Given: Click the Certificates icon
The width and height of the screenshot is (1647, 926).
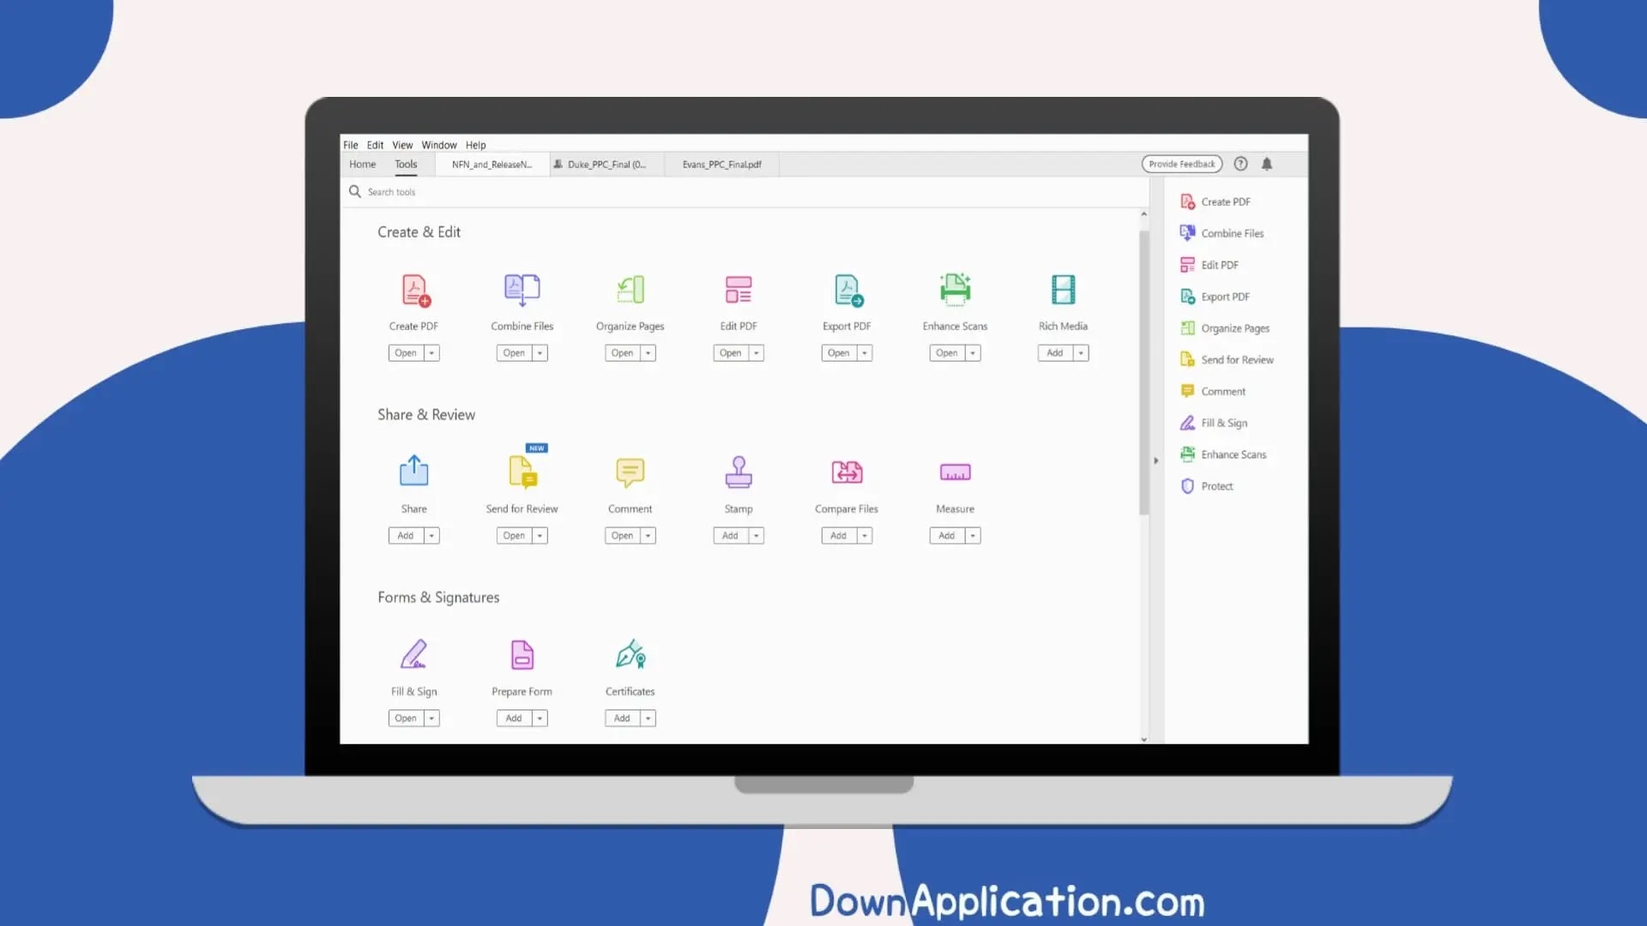Looking at the screenshot, I should pyautogui.click(x=631, y=654).
